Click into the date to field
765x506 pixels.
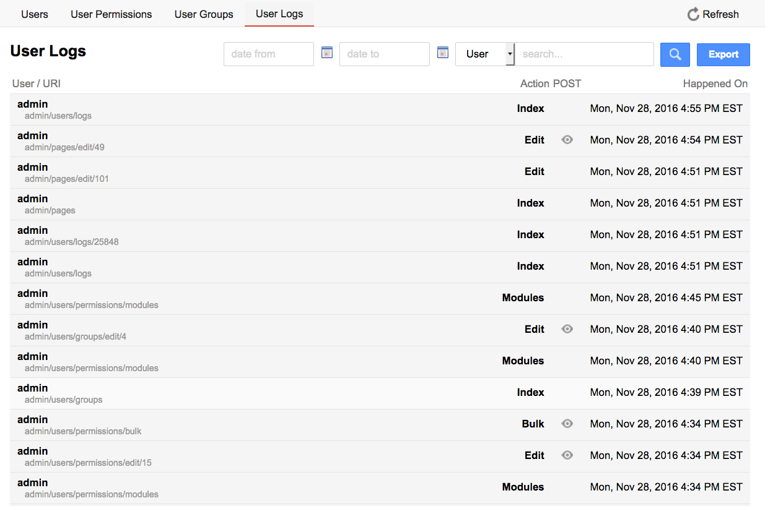(x=384, y=54)
